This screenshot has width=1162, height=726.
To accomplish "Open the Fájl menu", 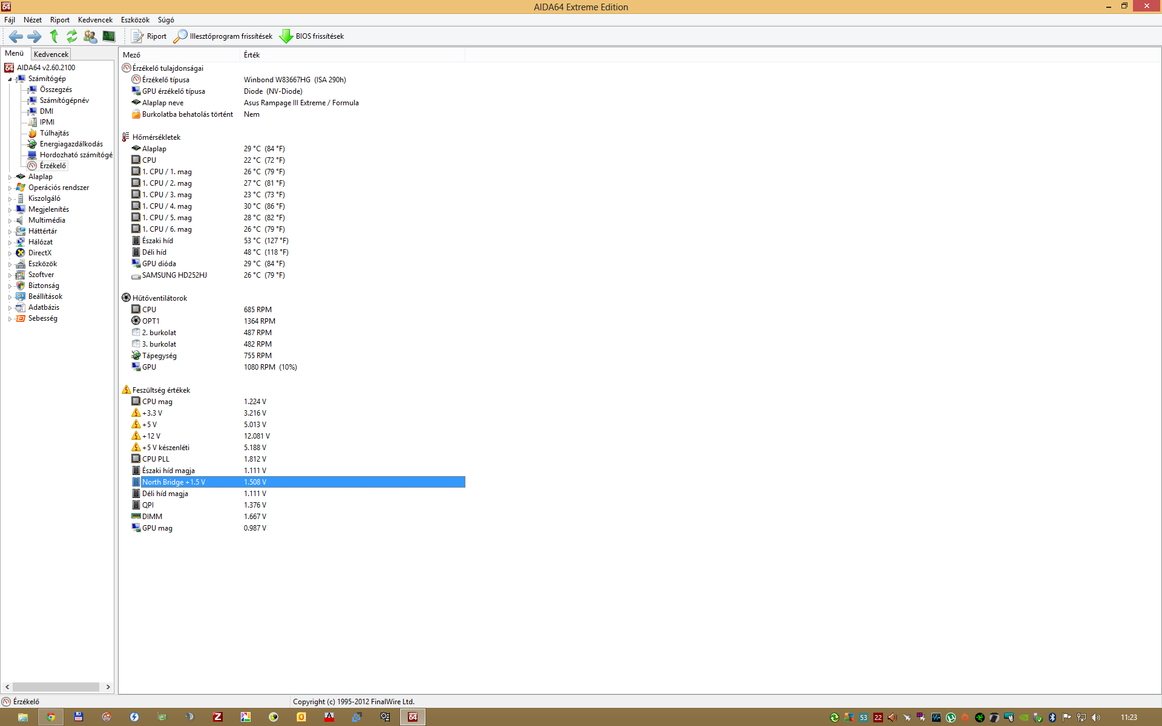I will tap(10, 20).
